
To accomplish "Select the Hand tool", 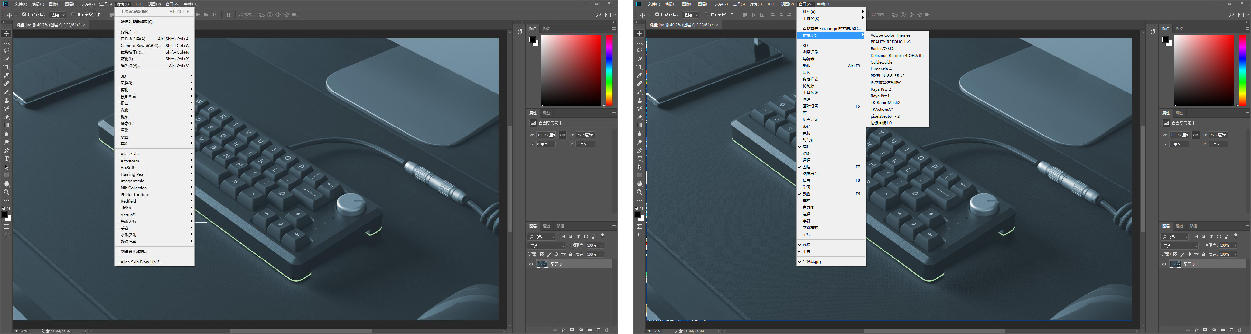I will point(6,184).
